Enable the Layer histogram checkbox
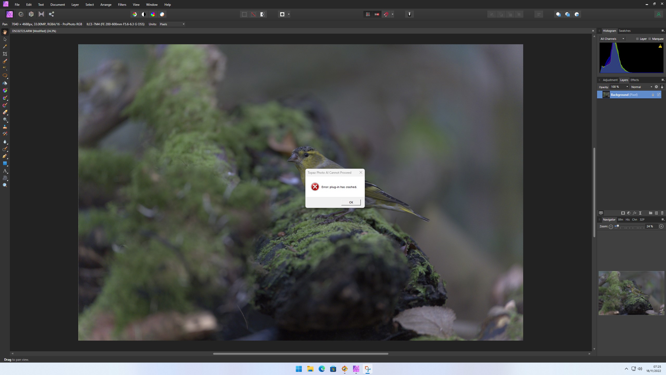The image size is (666, 375). pyautogui.click(x=637, y=39)
